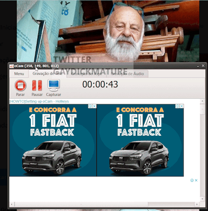Image resolution: width=208 pixels, height=211 pixels.
Task: Click horizontal scrollbar left arrow
Action: 12,204
